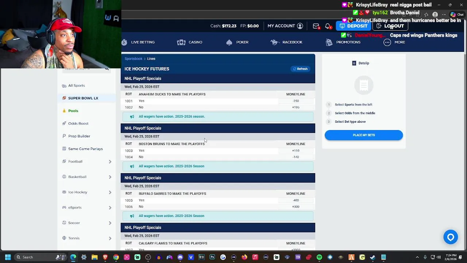This screenshot has height=263, width=467.
Task: Open Super Bowl LX in sidebar
Action: (83, 98)
